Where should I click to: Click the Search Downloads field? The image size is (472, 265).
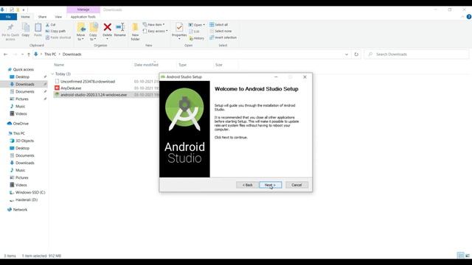[417, 54]
